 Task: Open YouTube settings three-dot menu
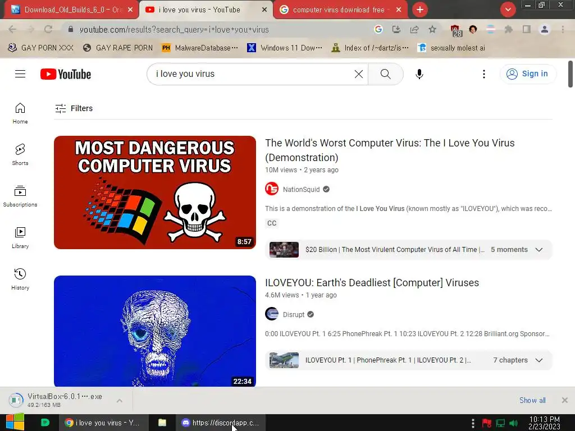point(483,74)
